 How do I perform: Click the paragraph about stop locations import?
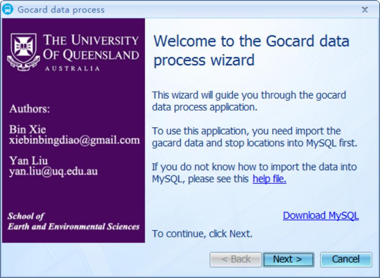pyautogui.click(x=254, y=137)
